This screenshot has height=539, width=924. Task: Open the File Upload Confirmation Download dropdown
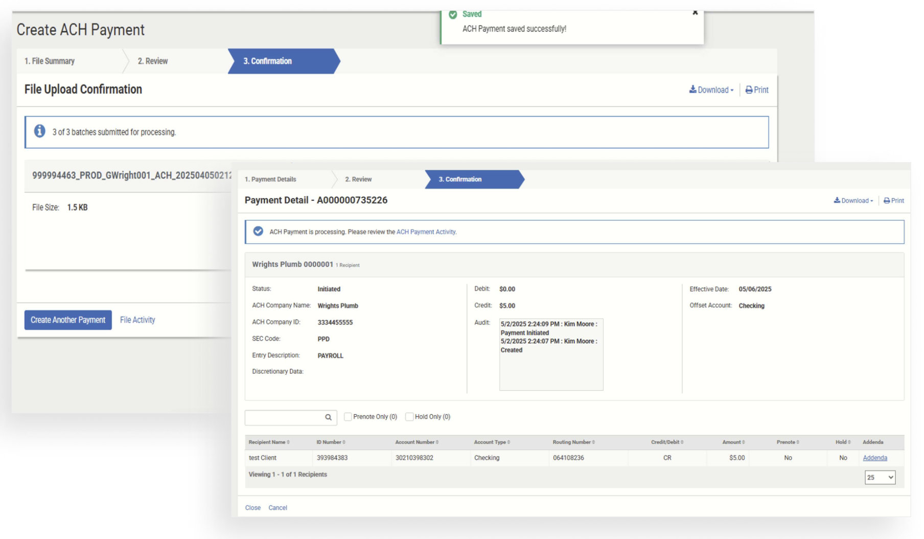tap(711, 90)
